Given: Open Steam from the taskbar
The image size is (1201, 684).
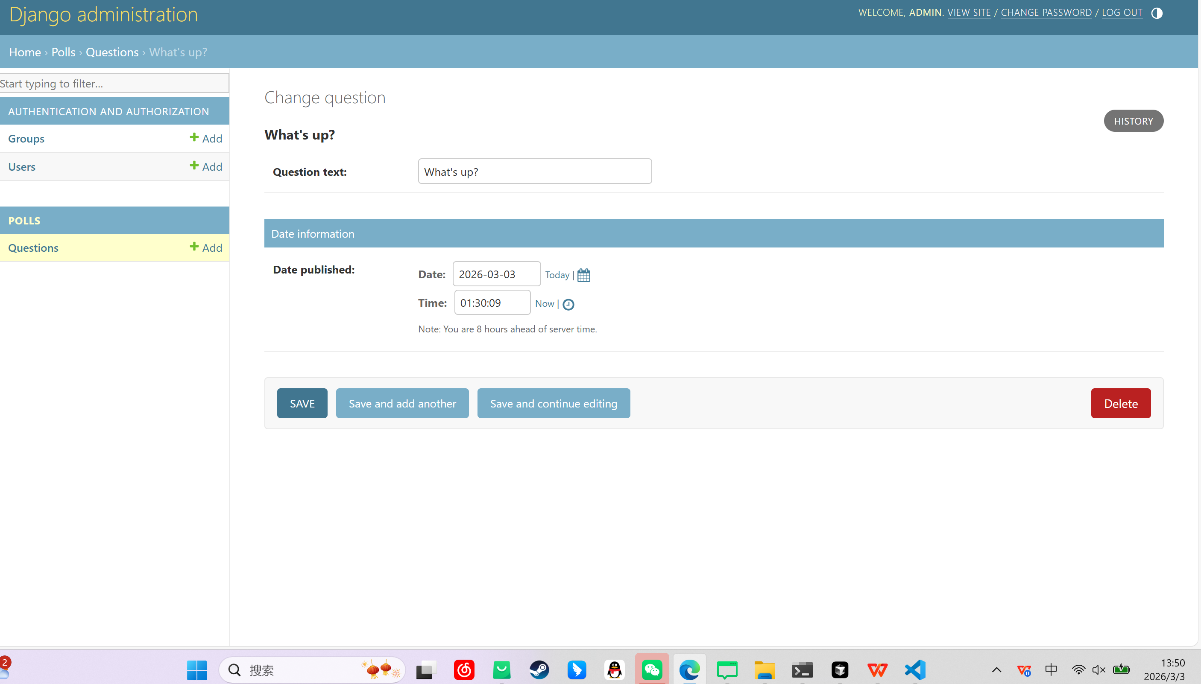Looking at the screenshot, I should click(539, 669).
